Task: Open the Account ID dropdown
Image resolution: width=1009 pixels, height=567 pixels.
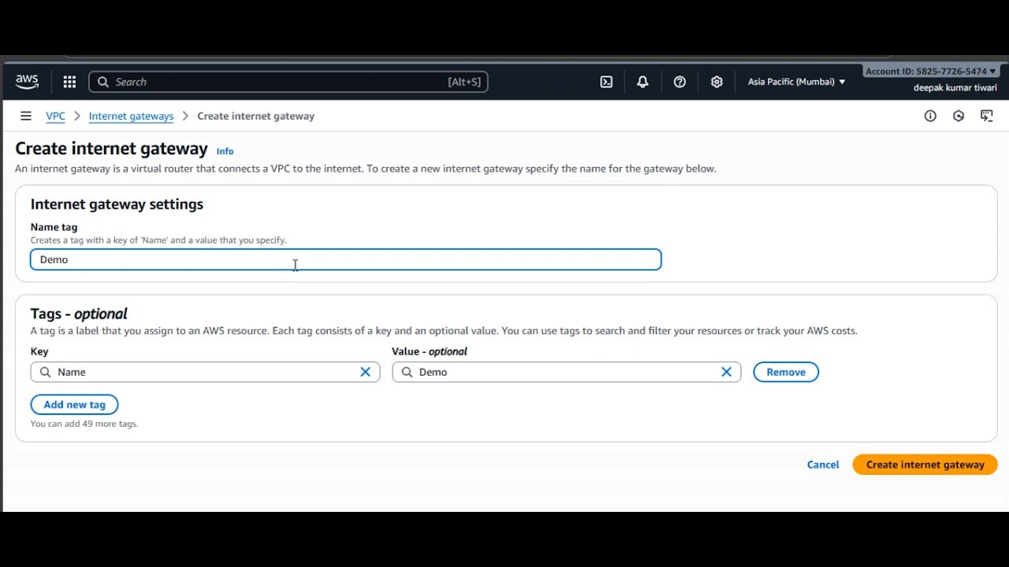Action: tap(930, 71)
